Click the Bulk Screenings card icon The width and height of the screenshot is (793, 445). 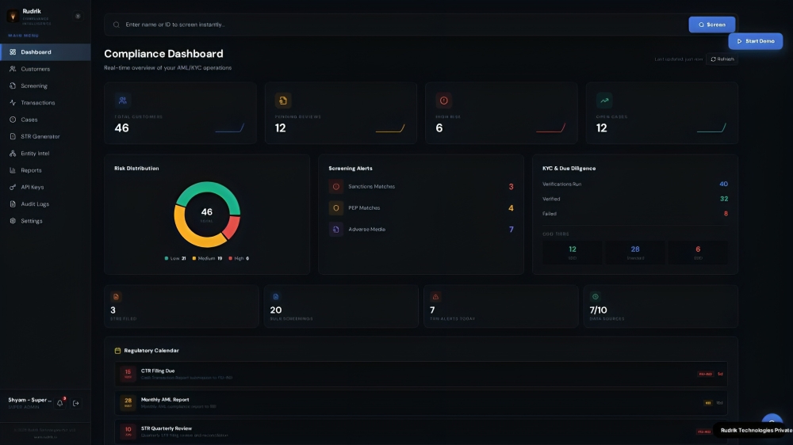point(276,296)
